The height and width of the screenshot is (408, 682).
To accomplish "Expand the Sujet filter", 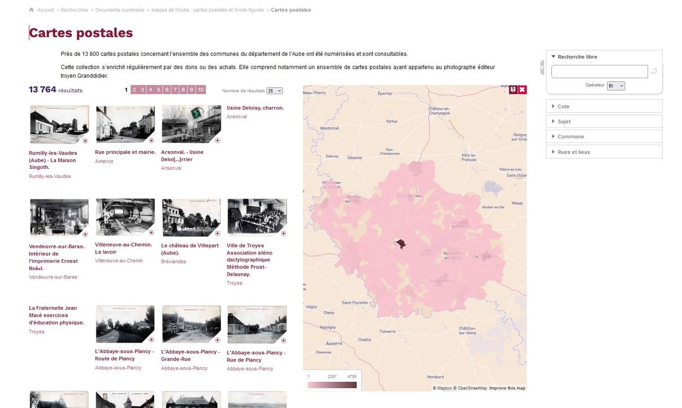I will click(x=604, y=121).
